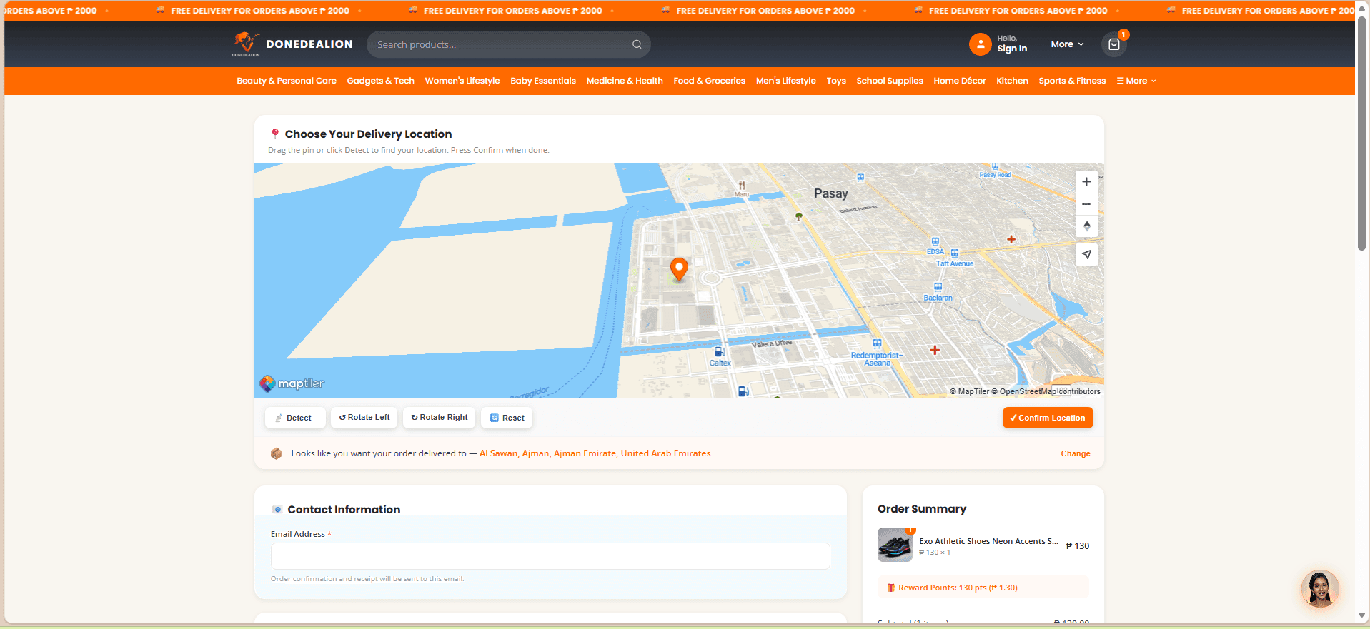
Task: Open the shopping cart icon
Action: point(1113,44)
